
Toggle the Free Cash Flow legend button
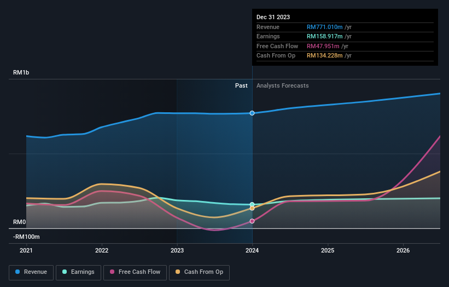(135, 272)
